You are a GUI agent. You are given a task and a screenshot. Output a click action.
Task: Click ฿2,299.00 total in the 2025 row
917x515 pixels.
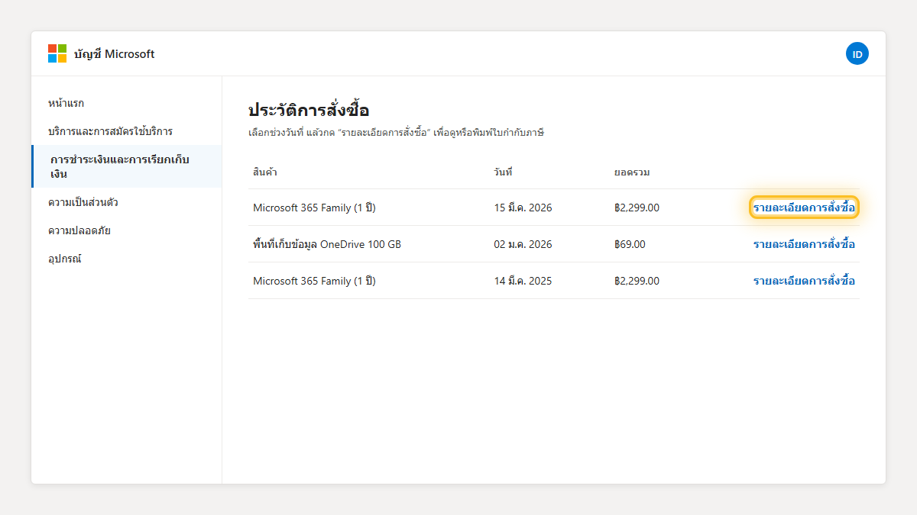(x=637, y=281)
